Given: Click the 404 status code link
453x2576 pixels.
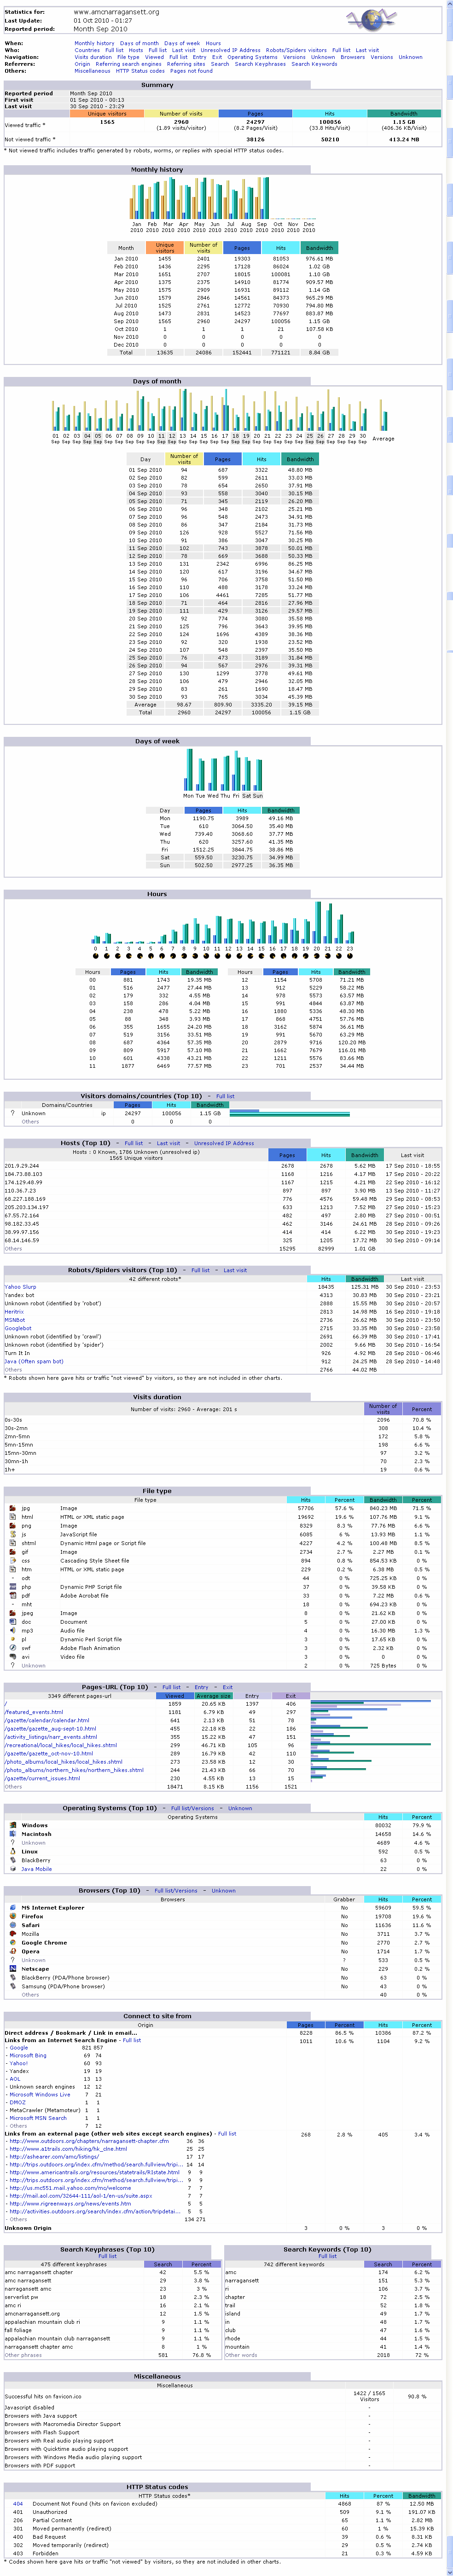Looking at the screenshot, I should pyautogui.click(x=17, y=2504).
